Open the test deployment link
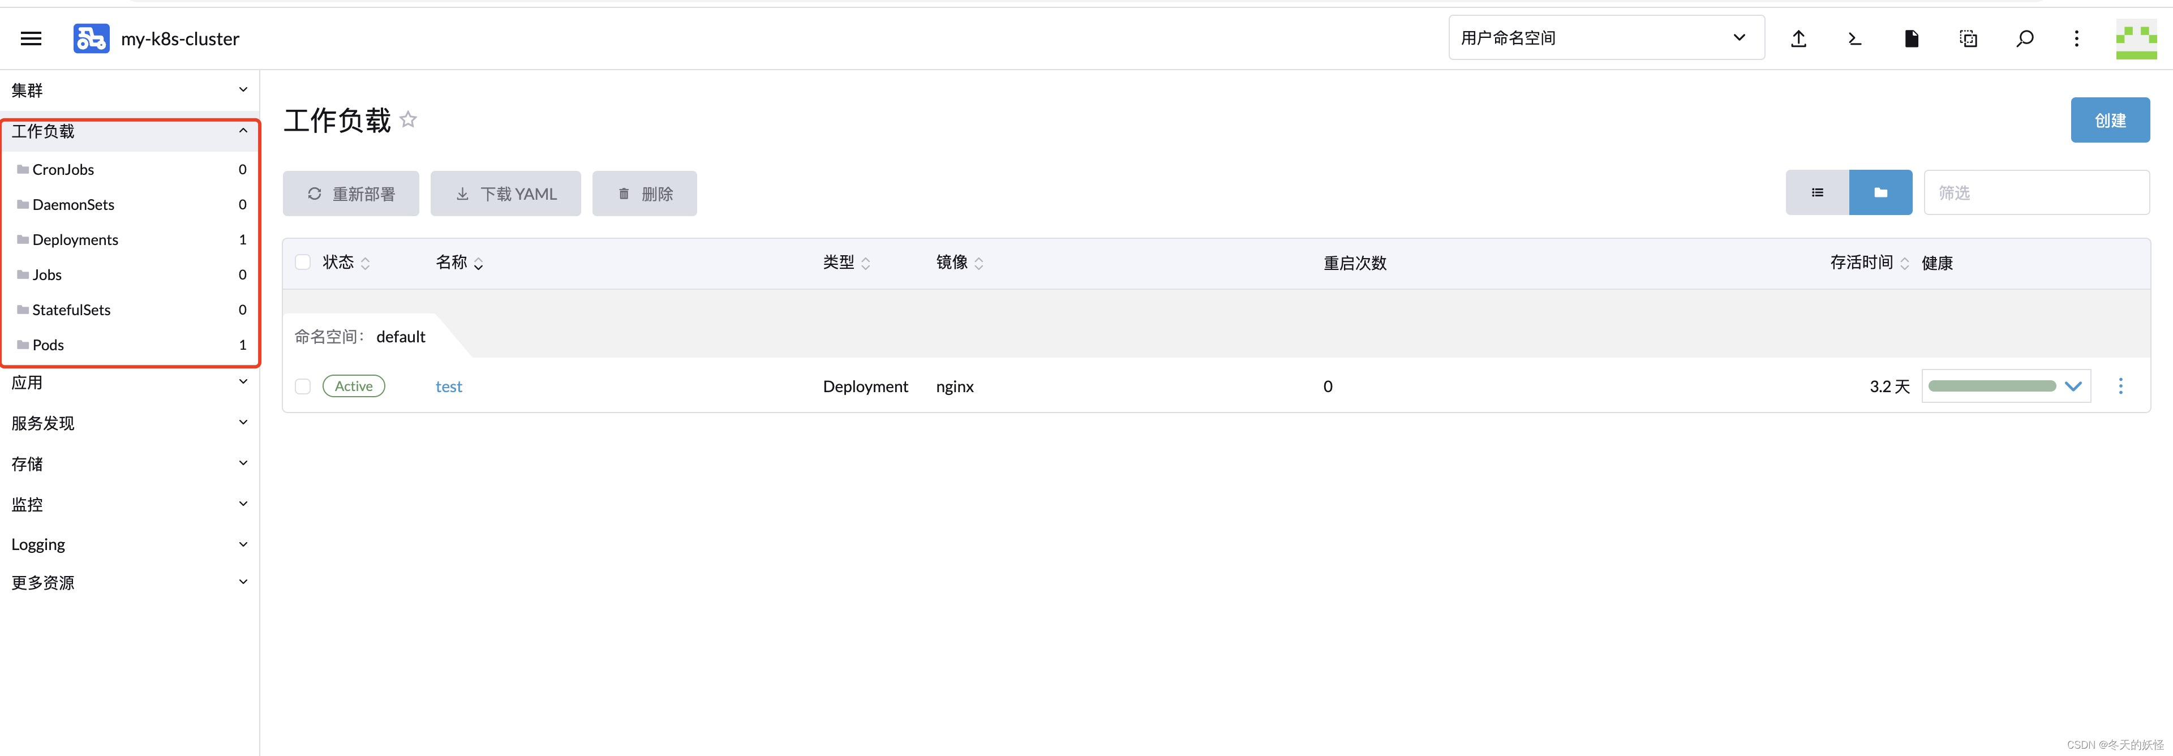This screenshot has width=2173, height=756. pyautogui.click(x=449, y=386)
